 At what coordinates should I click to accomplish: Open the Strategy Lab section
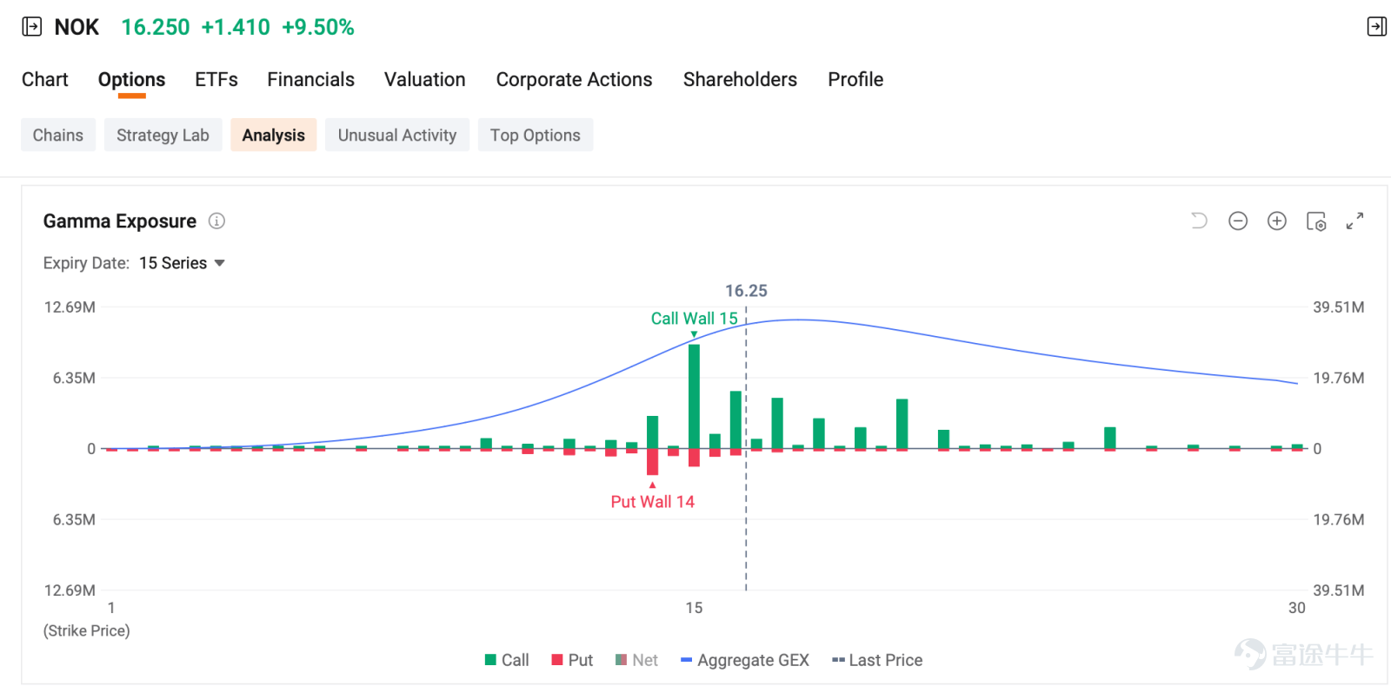tap(163, 135)
